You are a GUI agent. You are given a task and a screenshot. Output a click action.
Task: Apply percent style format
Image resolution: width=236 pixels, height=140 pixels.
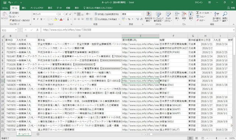pyautogui.click(x=129, y=19)
